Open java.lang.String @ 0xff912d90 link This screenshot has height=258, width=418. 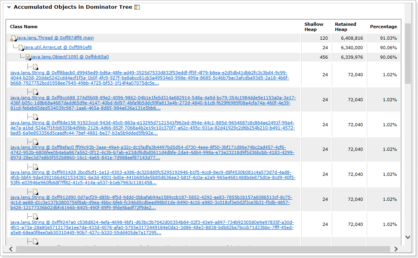coord(151,202)
